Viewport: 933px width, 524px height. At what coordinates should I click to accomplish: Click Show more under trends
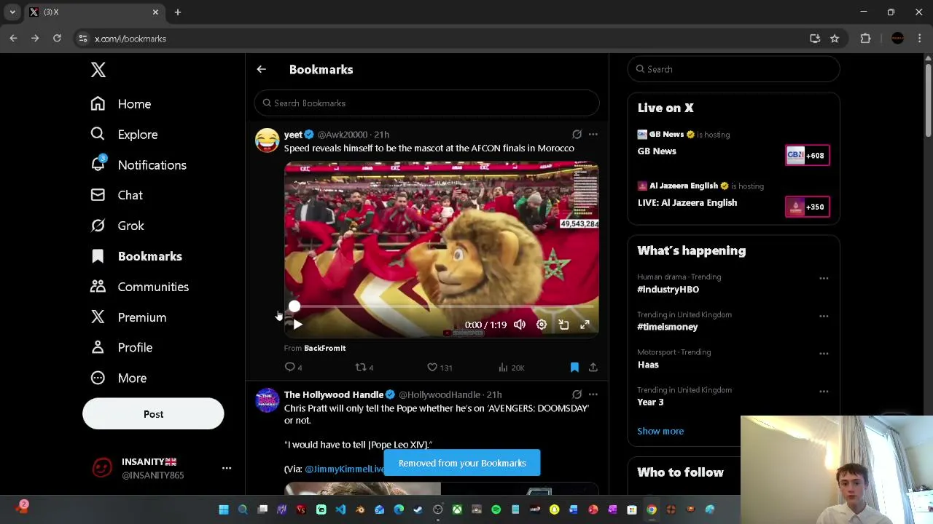point(660,432)
